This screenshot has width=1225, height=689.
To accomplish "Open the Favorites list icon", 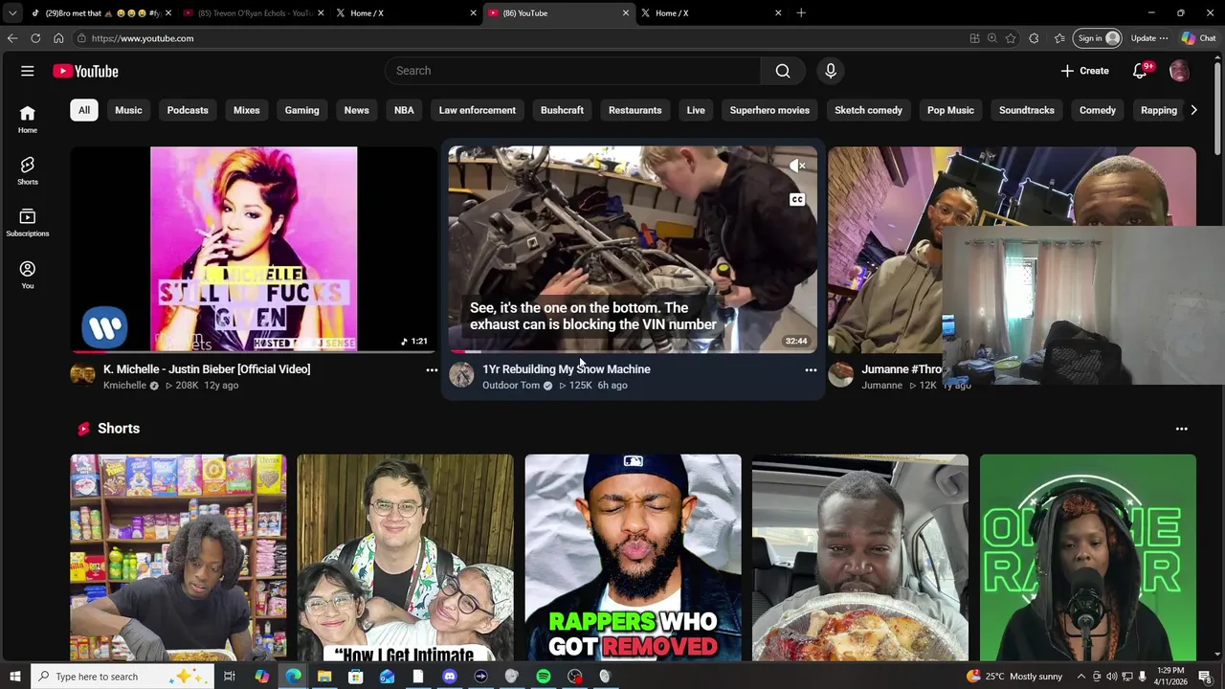I will click(1059, 38).
